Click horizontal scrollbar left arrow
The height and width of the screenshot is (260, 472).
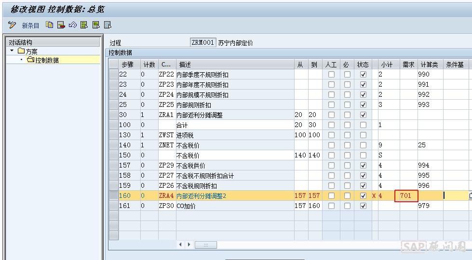pos(180,245)
